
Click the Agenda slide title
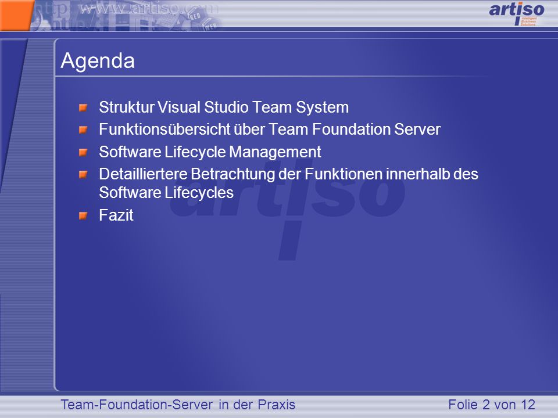coord(98,61)
